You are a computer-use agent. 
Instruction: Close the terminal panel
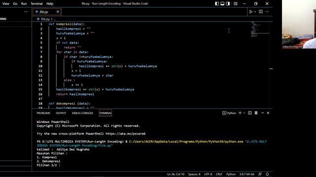click(268, 113)
